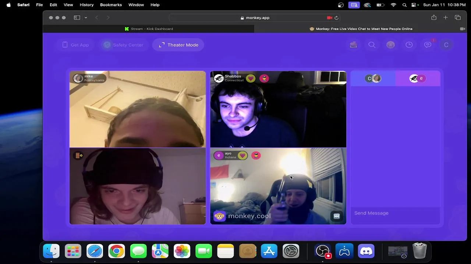The image size is (471, 264).
Task: Open the Trash in the Dock
Action: (419, 251)
